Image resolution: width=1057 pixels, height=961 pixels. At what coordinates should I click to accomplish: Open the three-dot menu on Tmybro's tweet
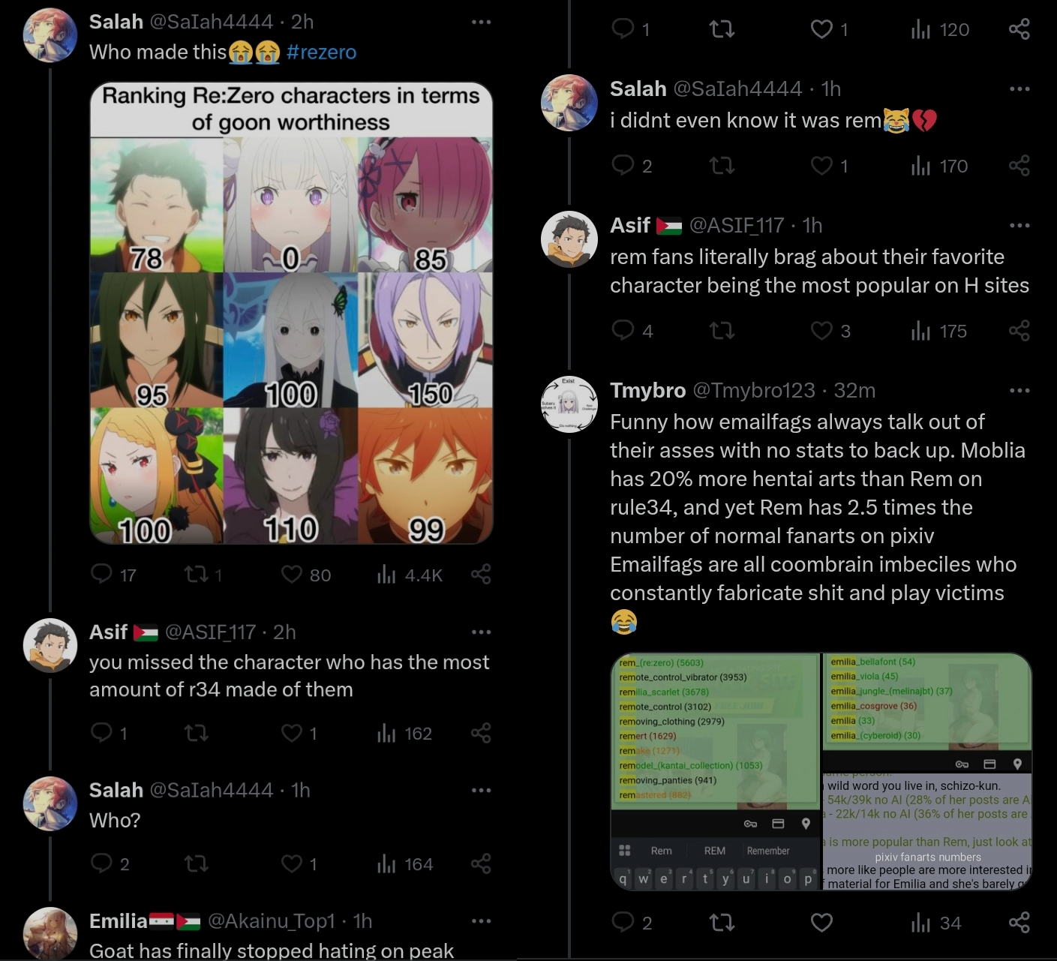click(x=1019, y=390)
